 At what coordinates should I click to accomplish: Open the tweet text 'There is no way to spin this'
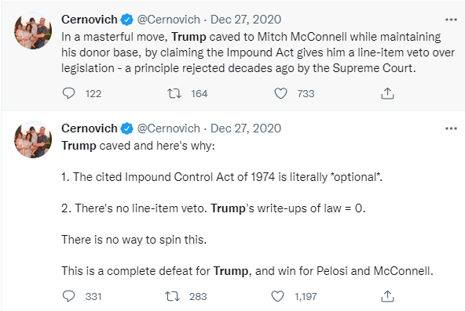coord(134,240)
